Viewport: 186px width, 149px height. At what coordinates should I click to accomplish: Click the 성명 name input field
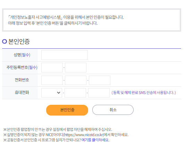(x=65, y=55)
